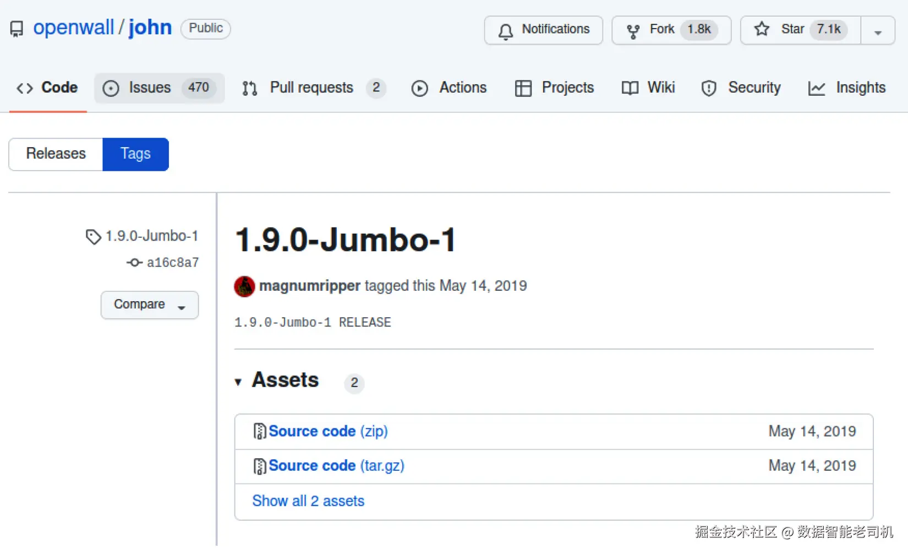Screen dimensions: 908x554
Task: Select the Tags toggle button
Action: [x=135, y=154]
